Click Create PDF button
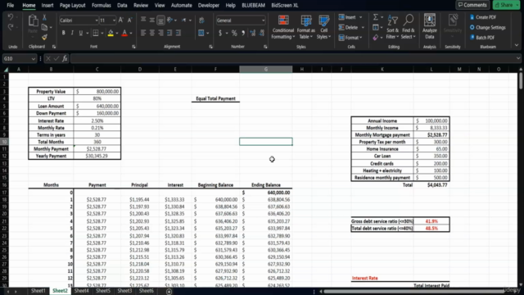This screenshot has height=295, width=524. click(483, 17)
